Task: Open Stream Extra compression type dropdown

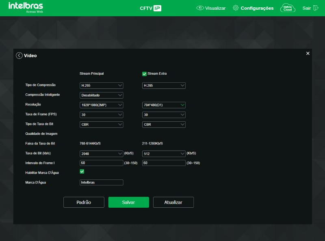Action: [x=164, y=86]
